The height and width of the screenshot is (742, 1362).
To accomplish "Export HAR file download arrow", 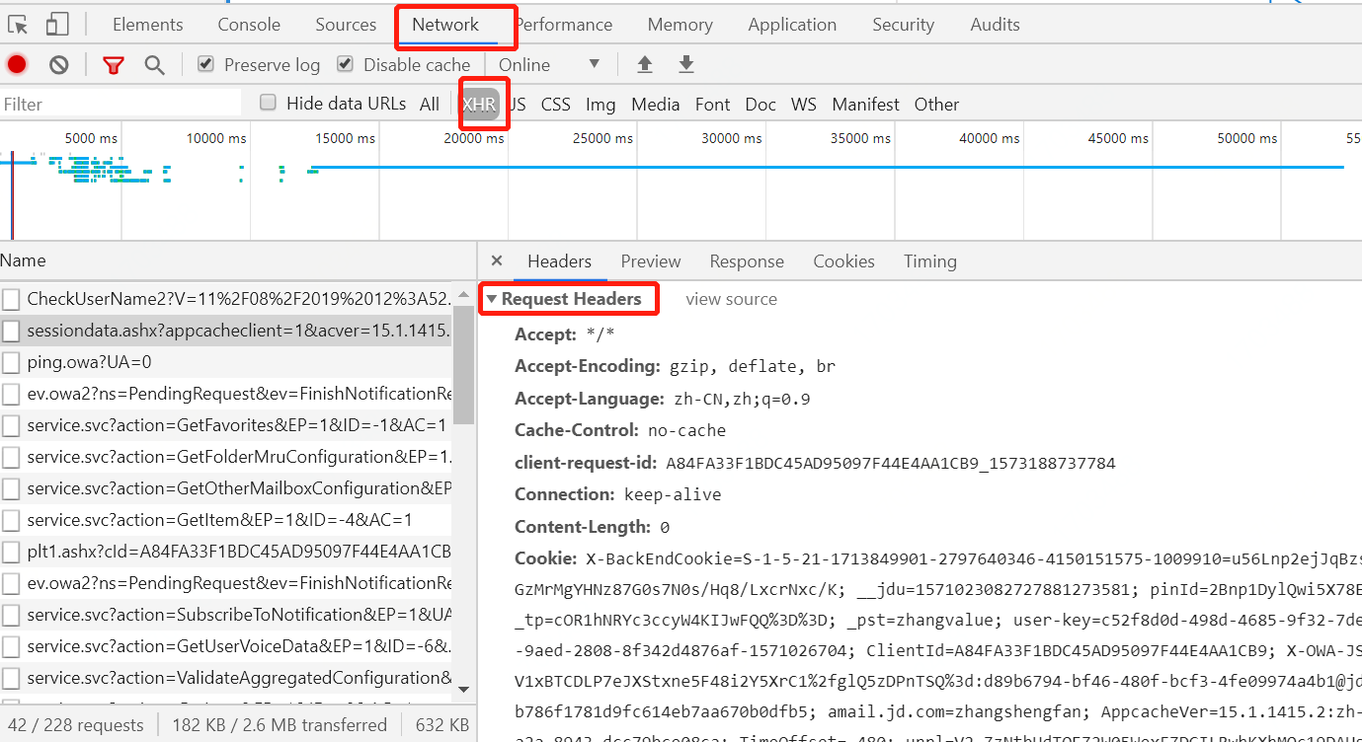I will tap(686, 65).
